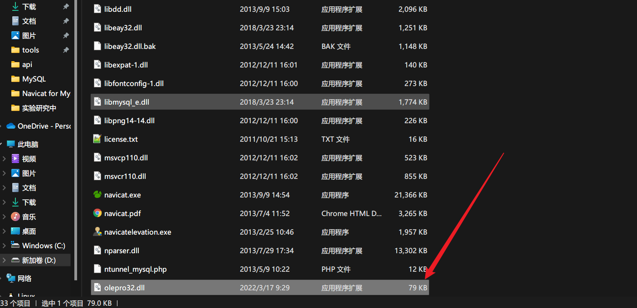Viewport: 637px width, 308px height.
Task: Click the msvcr110.dll file icon
Action: [97, 176]
